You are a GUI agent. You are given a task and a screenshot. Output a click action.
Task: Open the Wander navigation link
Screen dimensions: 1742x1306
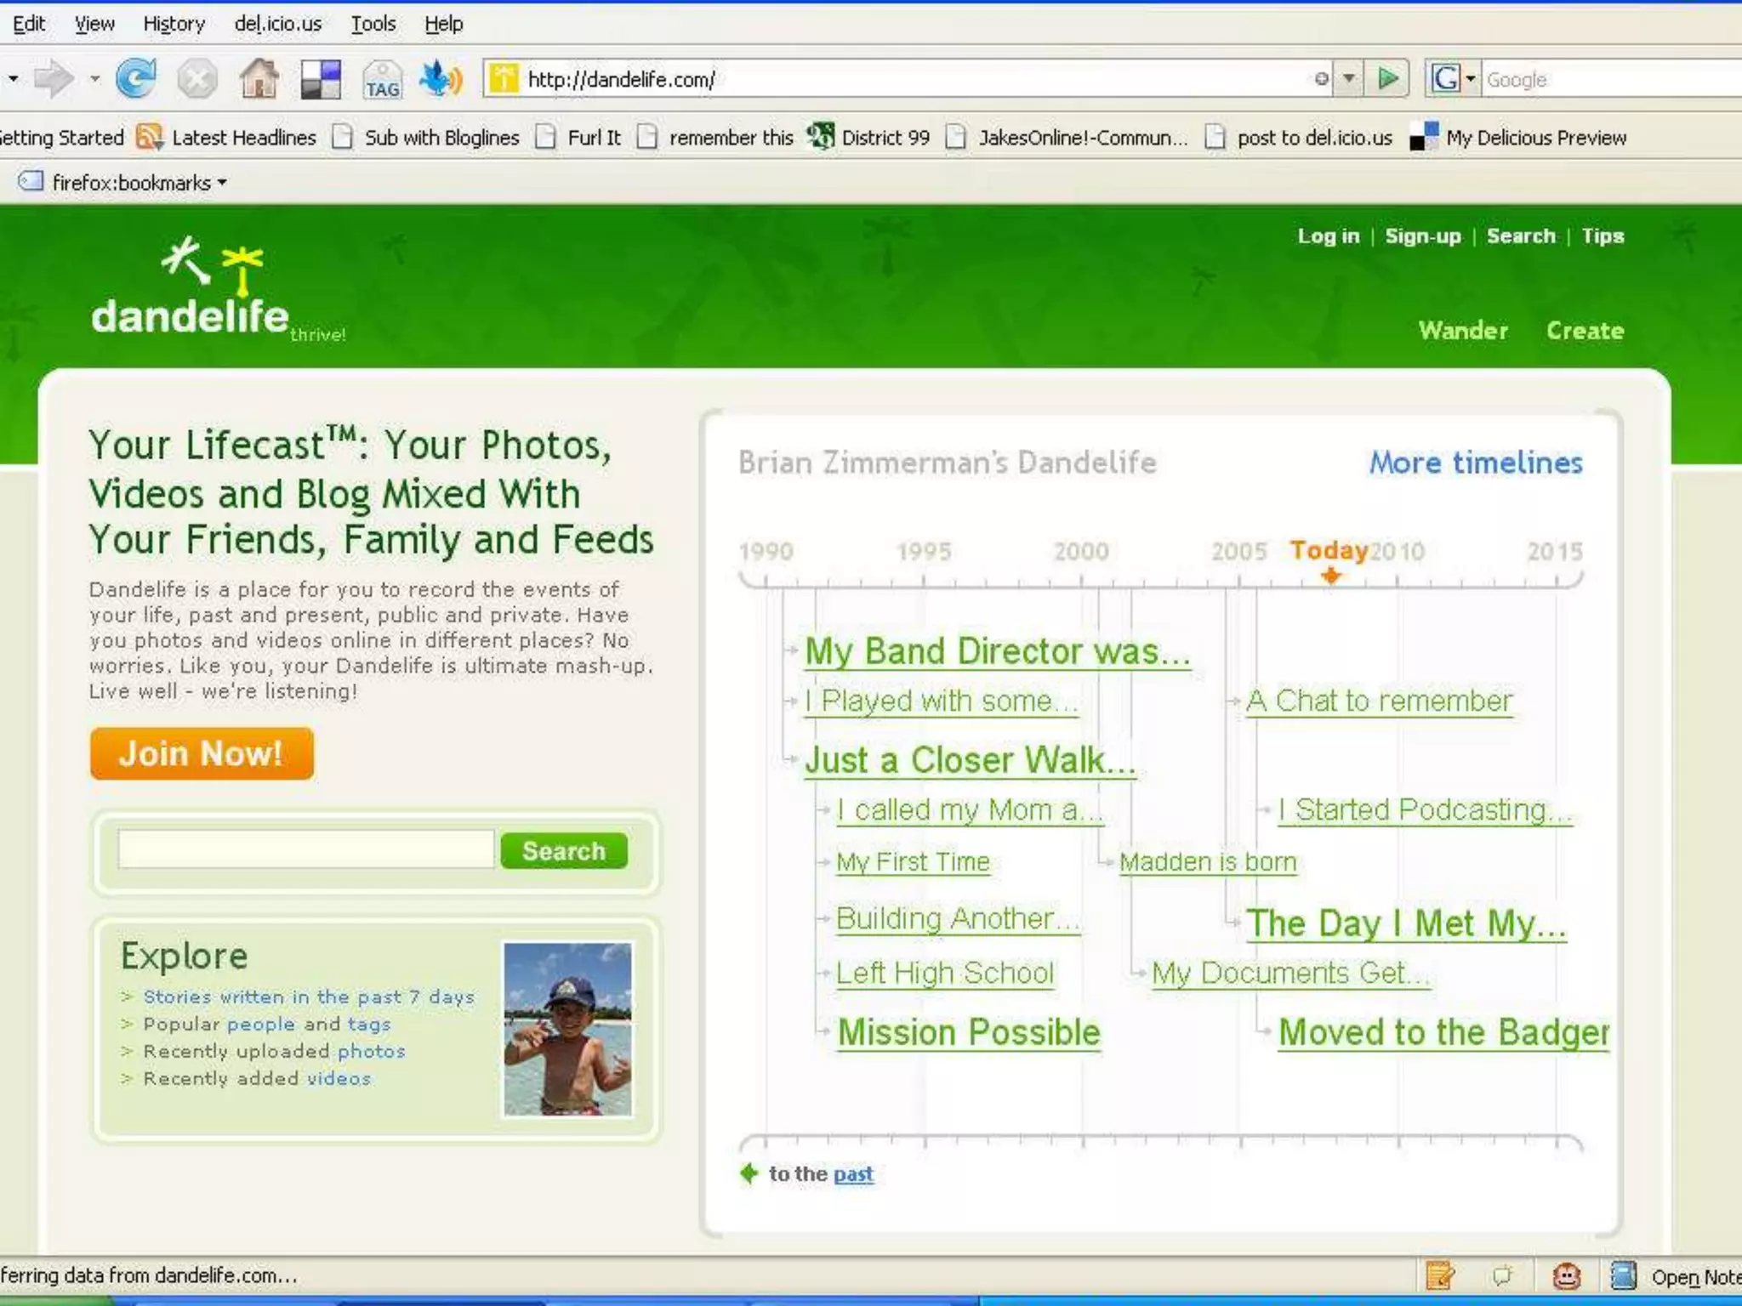pos(1462,330)
